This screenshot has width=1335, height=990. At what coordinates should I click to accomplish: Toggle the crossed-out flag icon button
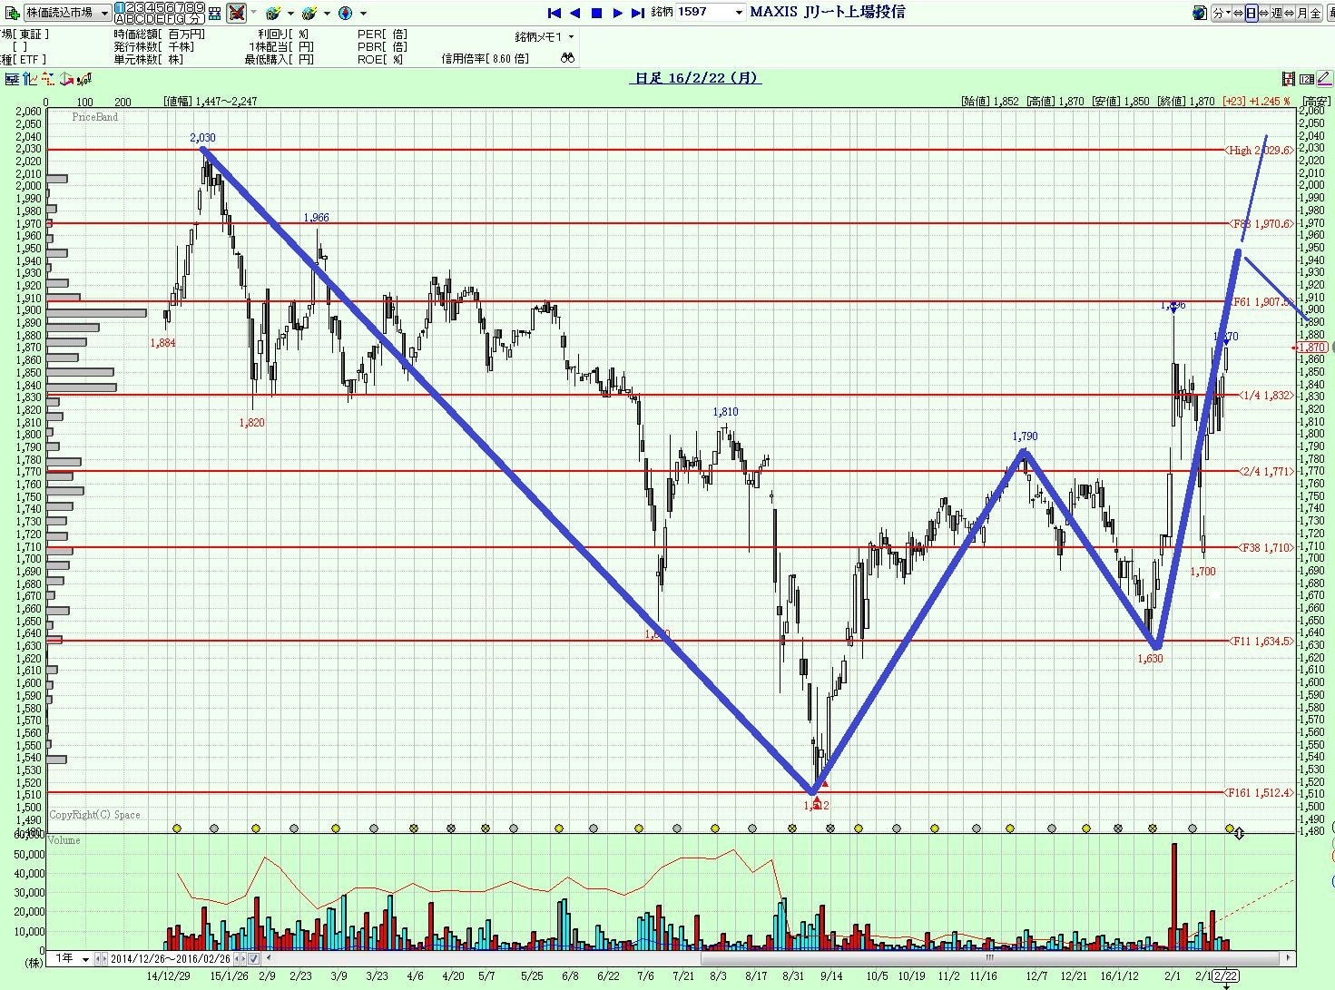tap(236, 13)
